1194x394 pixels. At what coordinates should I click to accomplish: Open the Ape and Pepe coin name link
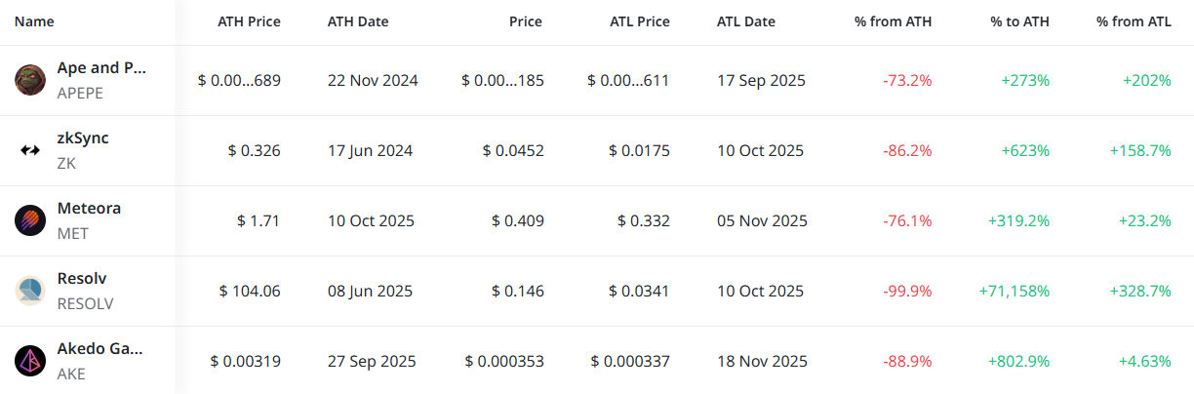pos(101,68)
